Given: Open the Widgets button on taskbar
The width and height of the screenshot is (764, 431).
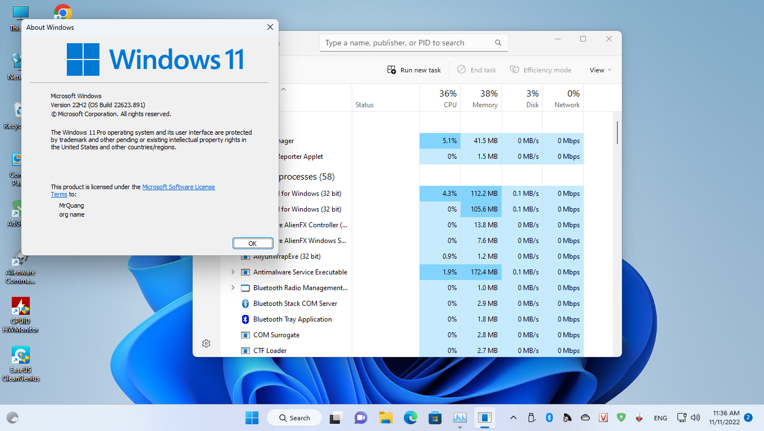Looking at the screenshot, I should click(12, 418).
